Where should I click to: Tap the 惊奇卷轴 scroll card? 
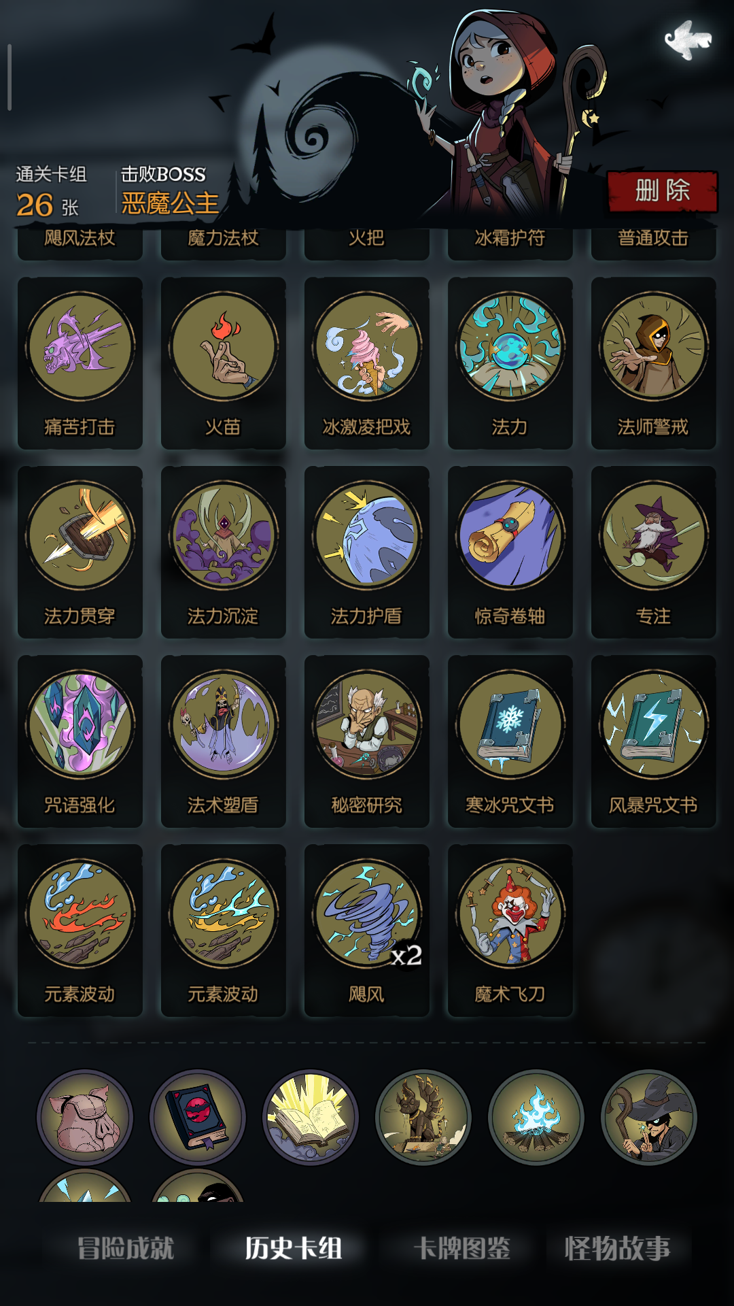click(x=510, y=552)
